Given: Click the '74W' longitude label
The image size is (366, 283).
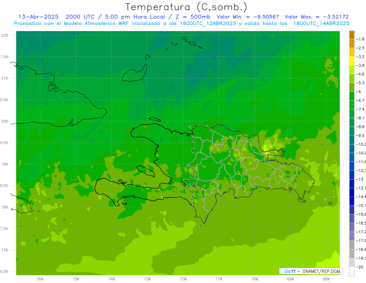Looking at the screenshot, I should (112, 279).
